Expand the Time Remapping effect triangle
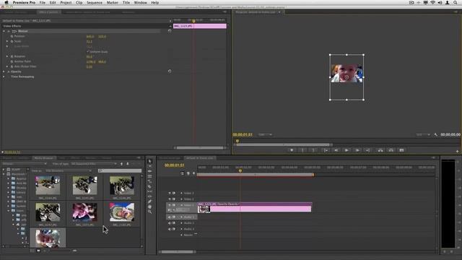Screen dimensions: 462x260 pyautogui.click(x=4, y=77)
